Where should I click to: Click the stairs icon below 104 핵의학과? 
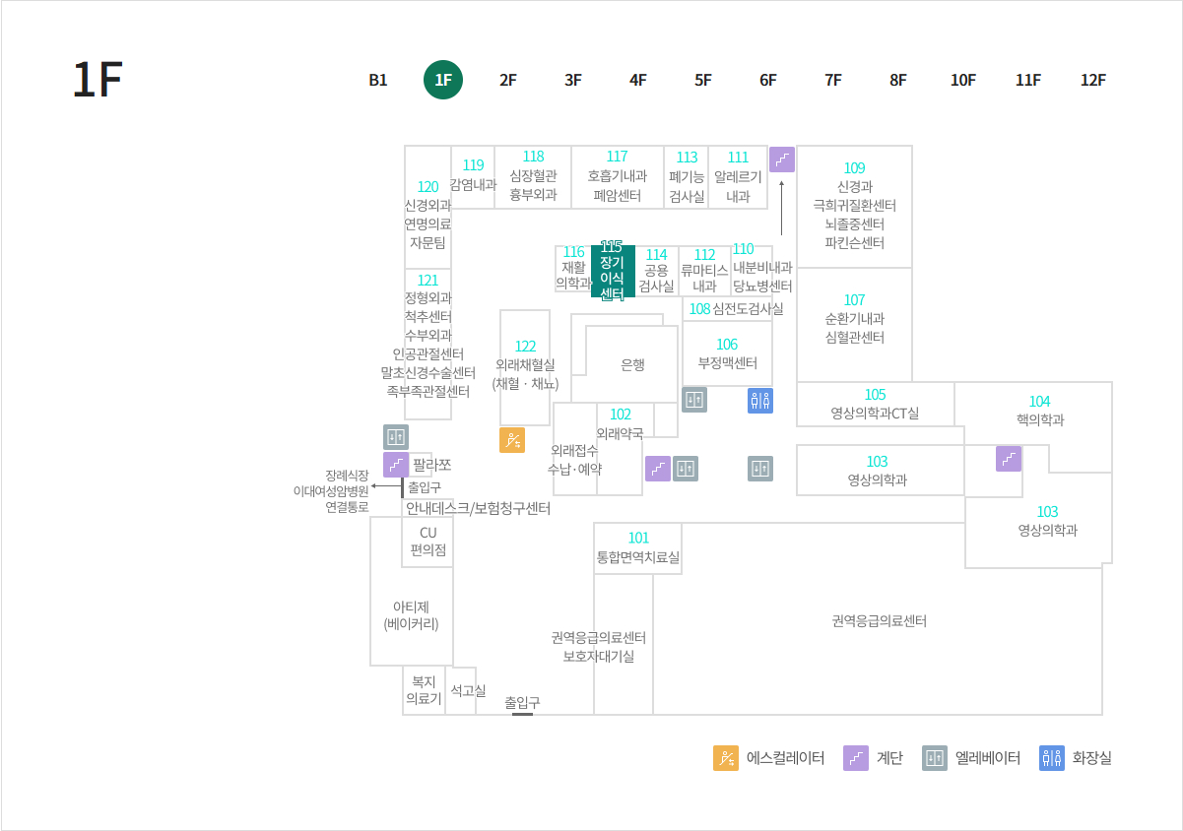tap(1009, 459)
